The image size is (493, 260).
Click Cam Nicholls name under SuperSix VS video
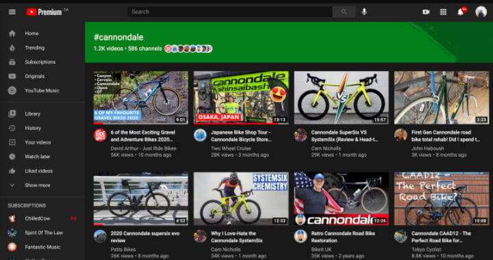[326, 148]
